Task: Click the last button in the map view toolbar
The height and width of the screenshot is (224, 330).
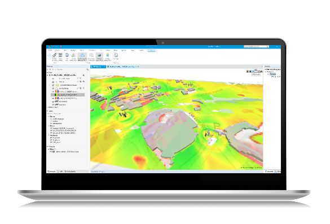Action: [x=261, y=71]
